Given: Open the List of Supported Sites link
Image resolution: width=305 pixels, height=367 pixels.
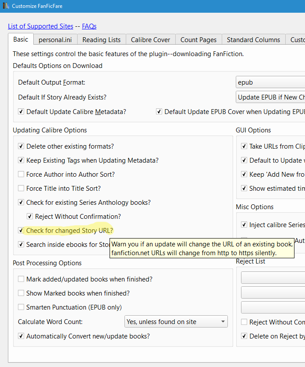Looking at the screenshot, I should tap(40, 26).
